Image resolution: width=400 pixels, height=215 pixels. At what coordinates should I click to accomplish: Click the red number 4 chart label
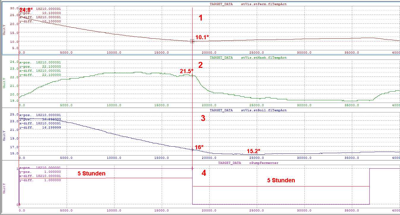[x=204, y=173]
